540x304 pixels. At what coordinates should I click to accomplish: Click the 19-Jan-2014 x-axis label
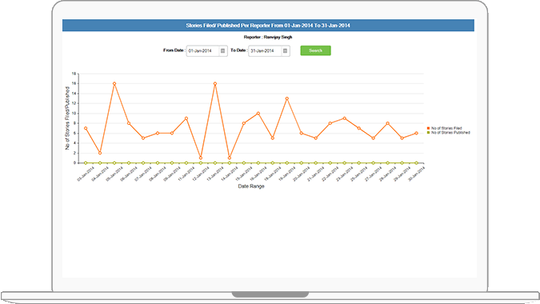coord(287,174)
